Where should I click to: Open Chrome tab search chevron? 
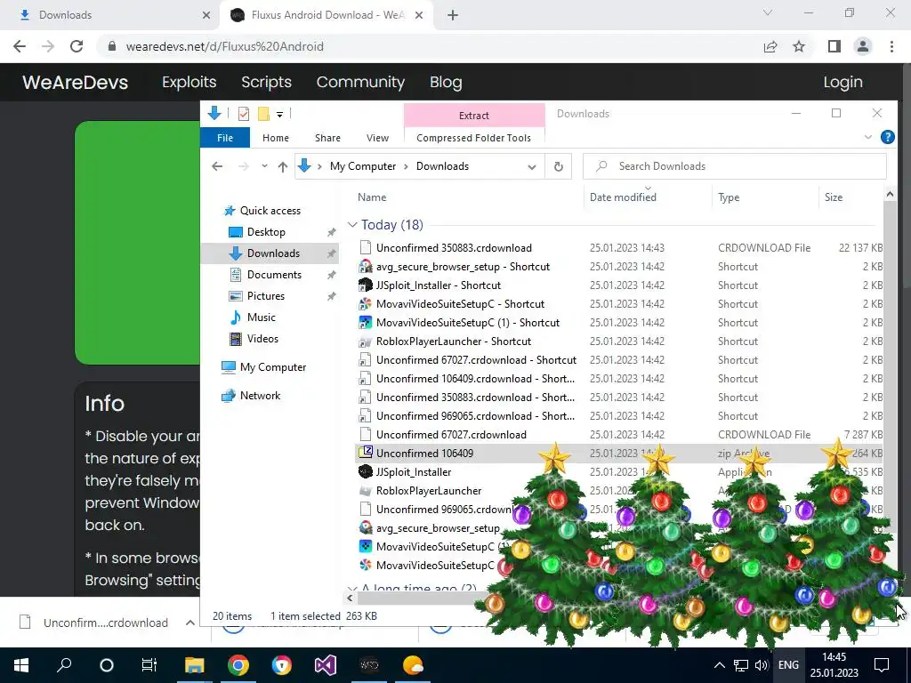(x=768, y=12)
